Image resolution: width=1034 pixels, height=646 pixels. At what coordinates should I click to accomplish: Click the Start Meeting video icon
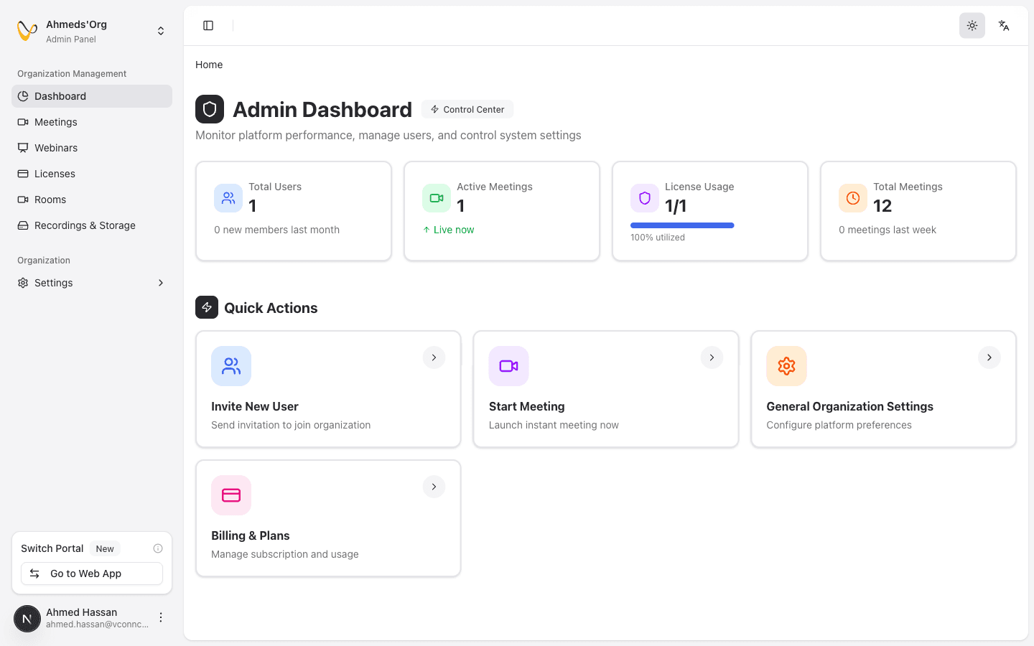(509, 366)
